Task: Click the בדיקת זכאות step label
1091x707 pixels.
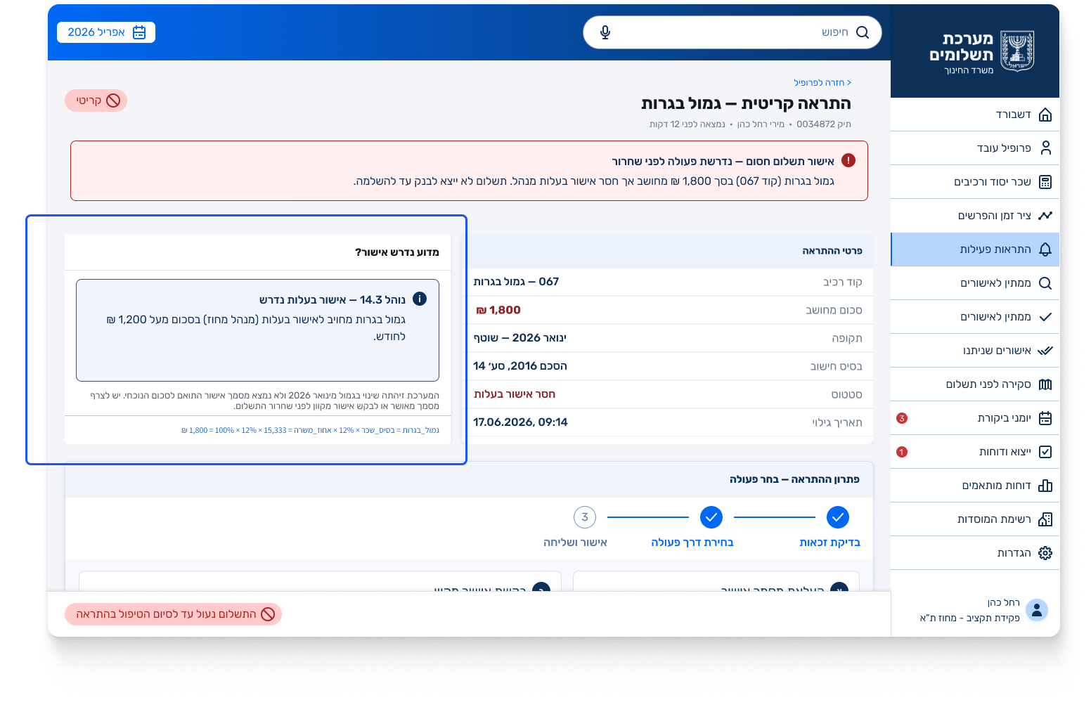Action: click(829, 543)
